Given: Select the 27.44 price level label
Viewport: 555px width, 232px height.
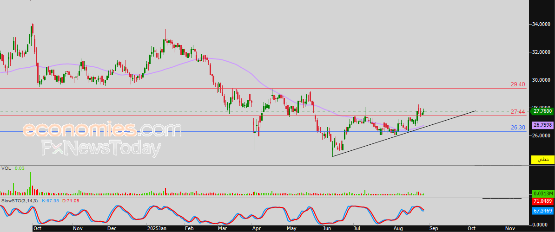Looking at the screenshot, I should [517, 111].
